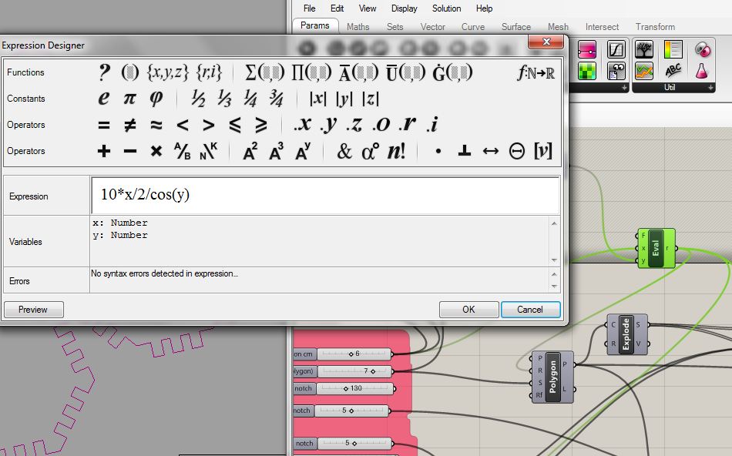Insert the conditional ? function
The width and height of the screenshot is (732, 456).
click(x=105, y=72)
